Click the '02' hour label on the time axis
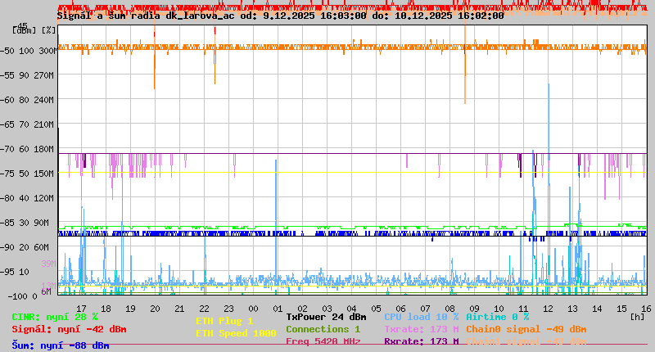Viewport: 655px width, 352px height. click(302, 309)
